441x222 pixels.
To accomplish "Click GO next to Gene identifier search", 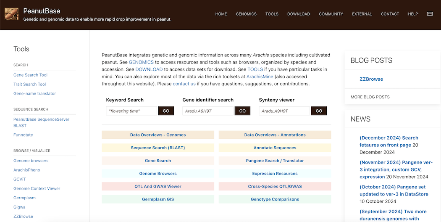I will pyautogui.click(x=242, y=111).
